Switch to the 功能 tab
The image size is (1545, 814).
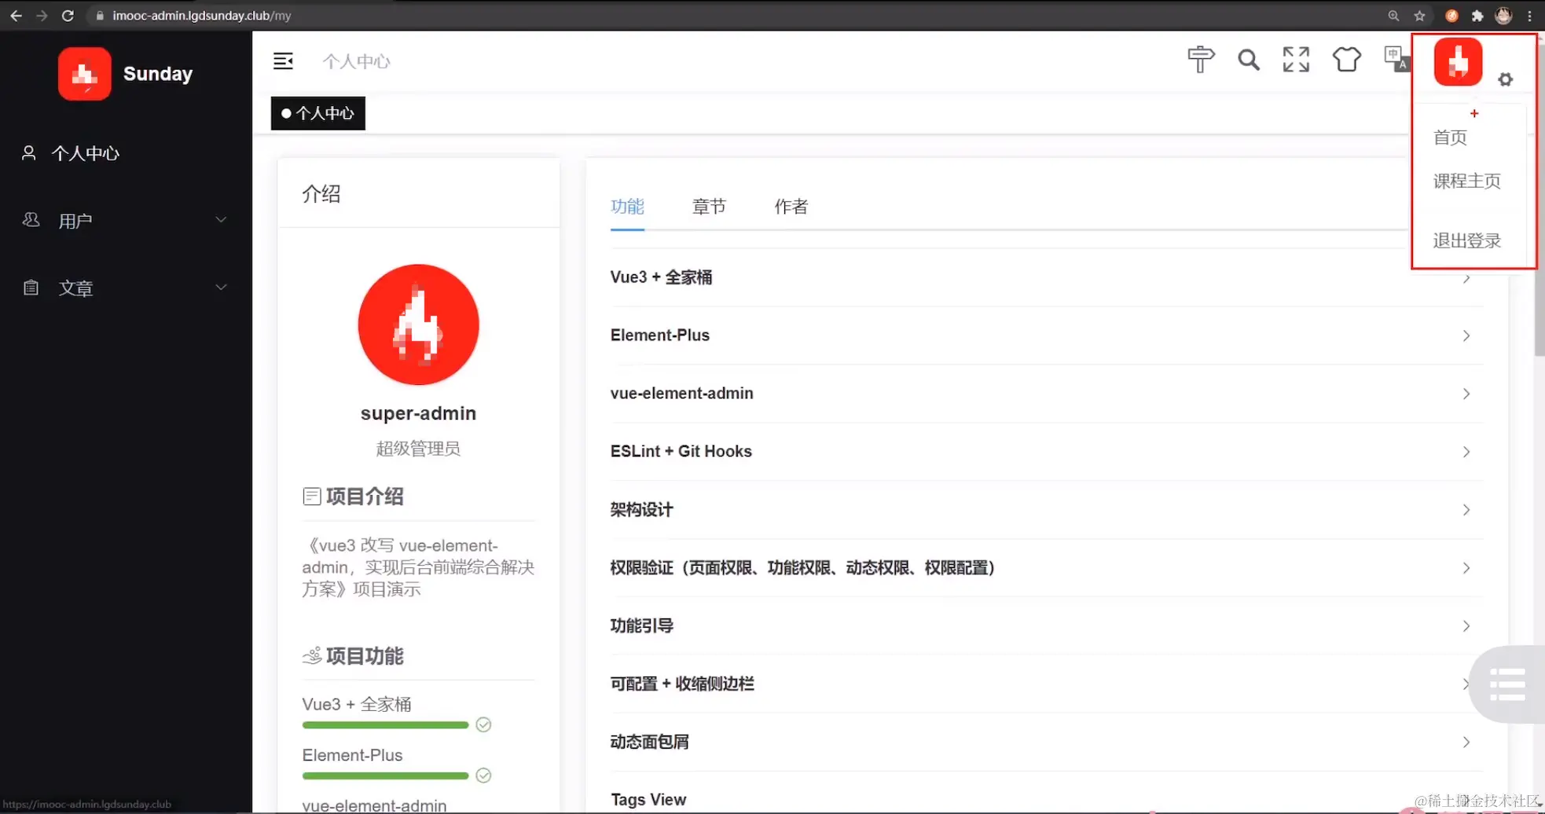[x=627, y=207]
